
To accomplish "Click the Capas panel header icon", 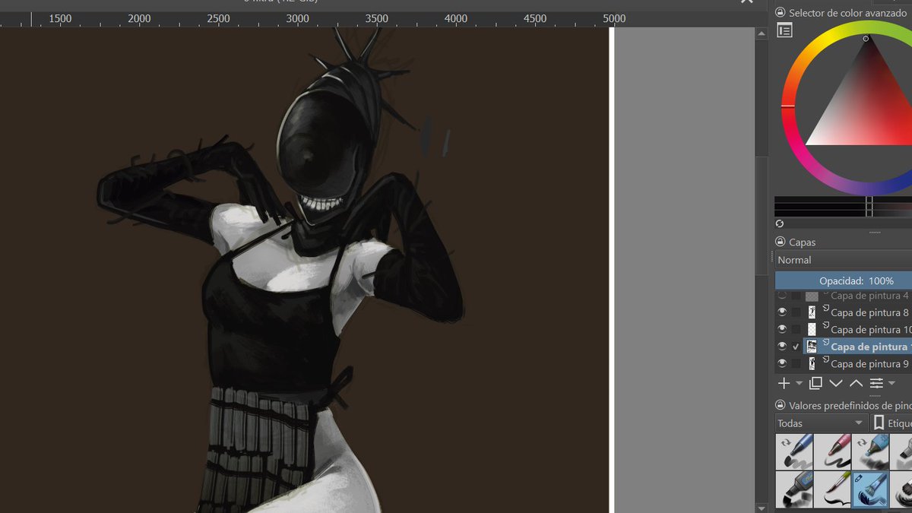I will (781, 241).
